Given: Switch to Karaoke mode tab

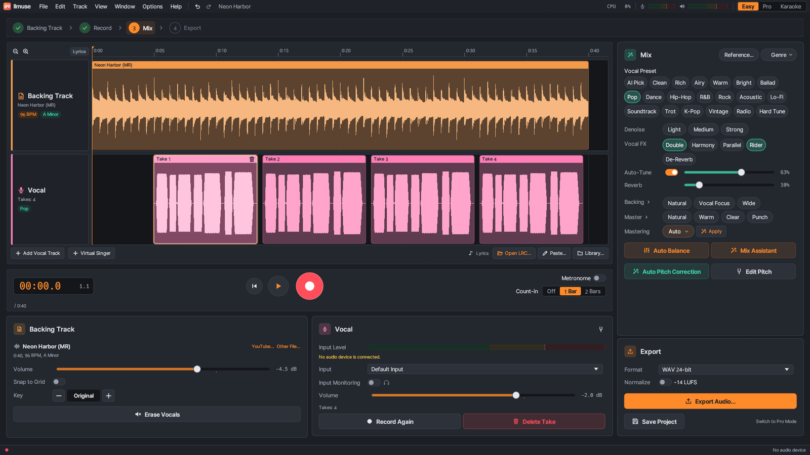Looking at the screenshot, I should click(790, 7).
